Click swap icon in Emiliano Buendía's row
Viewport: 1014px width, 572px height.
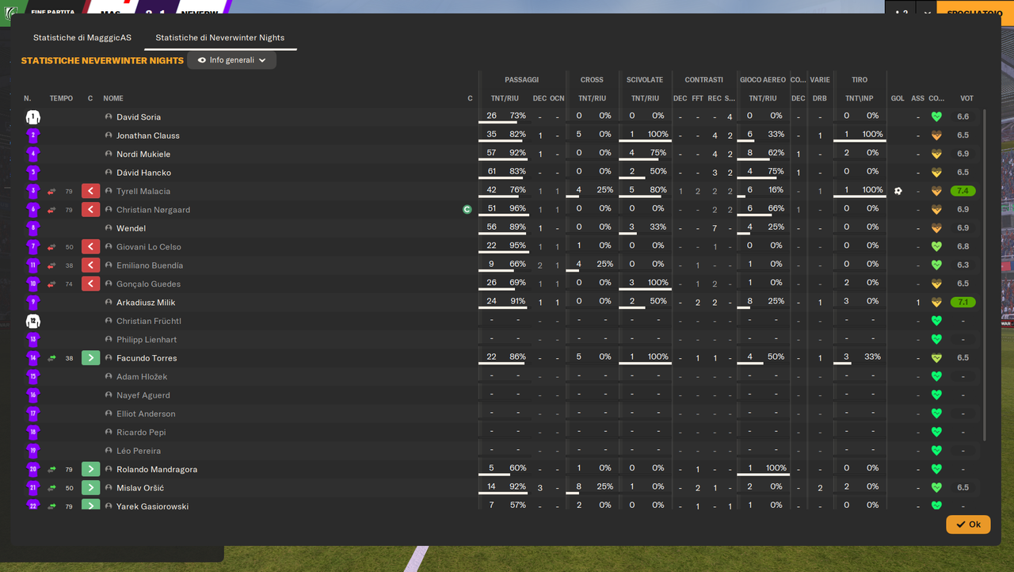click(x=51, y=265)
